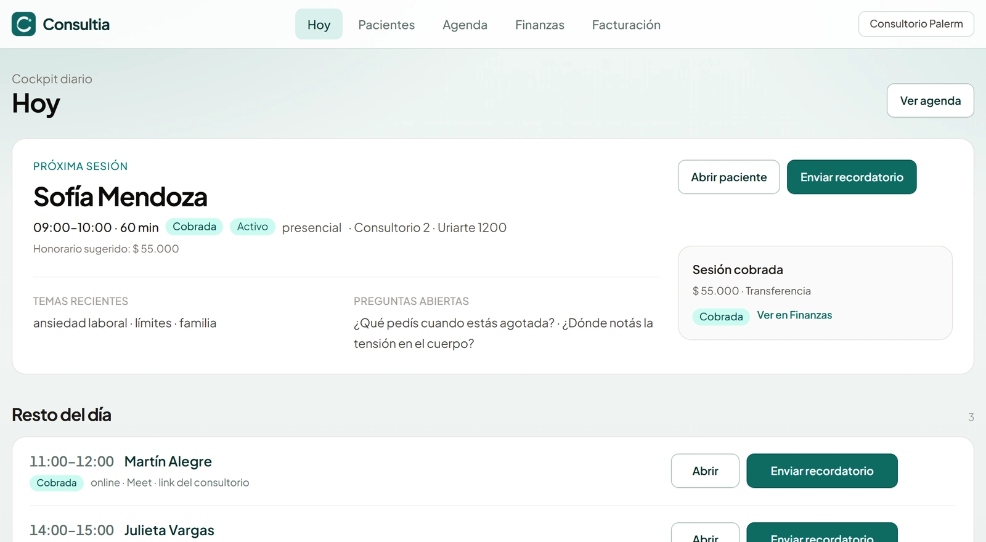Open the Consultorio Palermo selector

tap(916, 24)
